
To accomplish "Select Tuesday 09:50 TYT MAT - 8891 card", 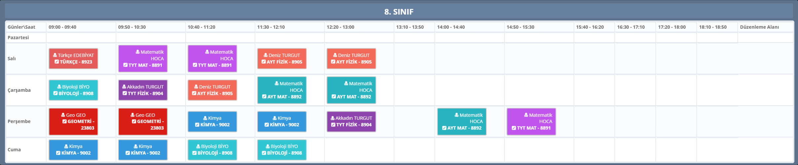I will coord(143,59).
